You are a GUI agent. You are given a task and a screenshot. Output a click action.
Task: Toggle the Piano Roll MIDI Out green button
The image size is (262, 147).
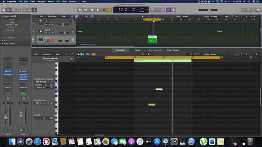[x=82, y=54]
